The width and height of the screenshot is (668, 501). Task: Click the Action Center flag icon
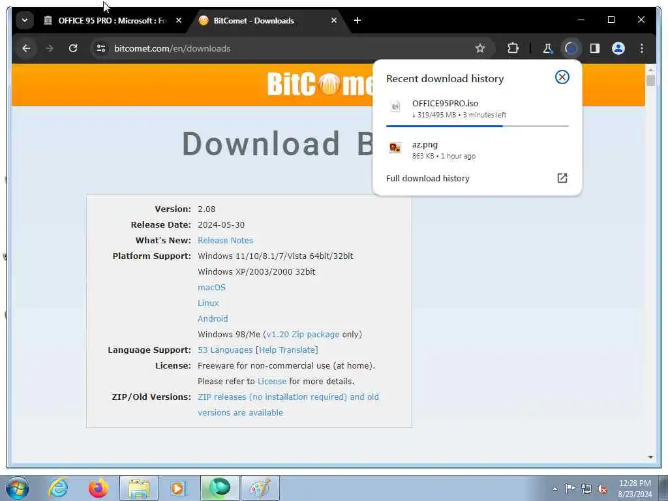click(570, 488)
